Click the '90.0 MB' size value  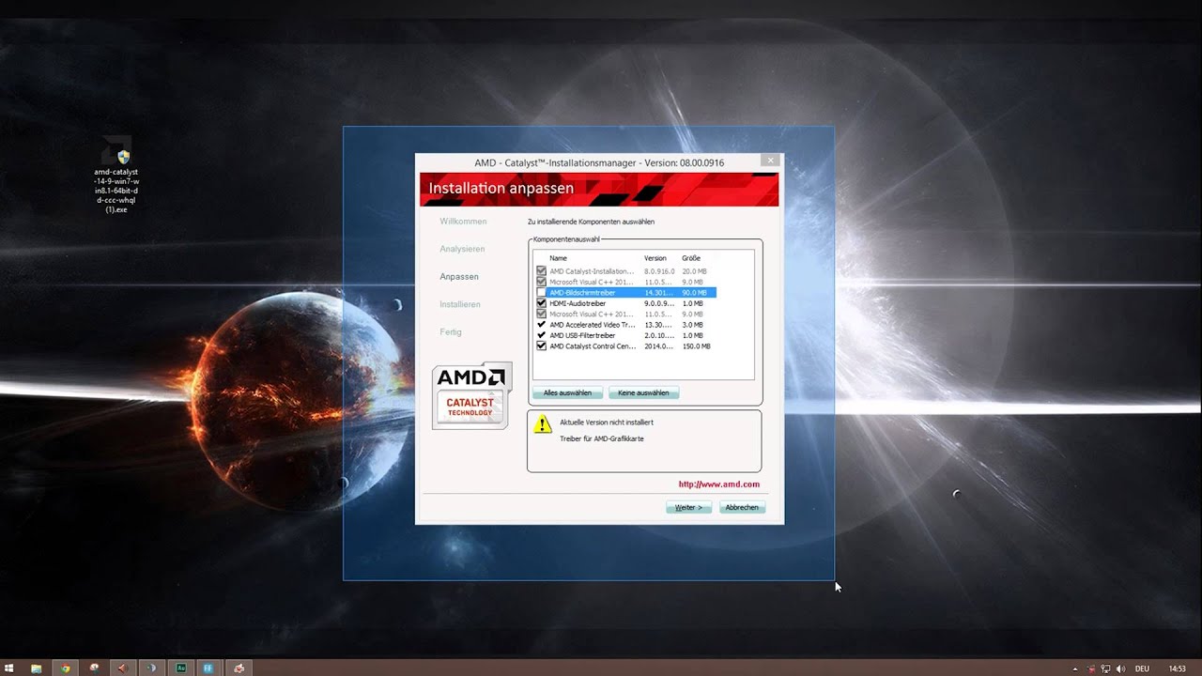(695, 293)
